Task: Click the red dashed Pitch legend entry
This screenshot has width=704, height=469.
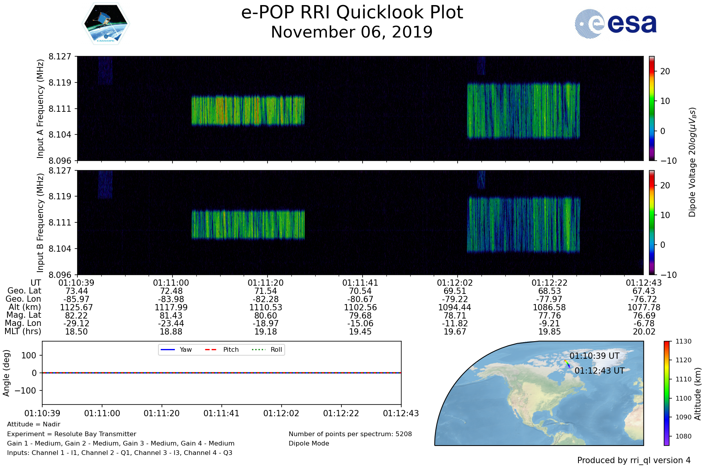Action: 222,349
